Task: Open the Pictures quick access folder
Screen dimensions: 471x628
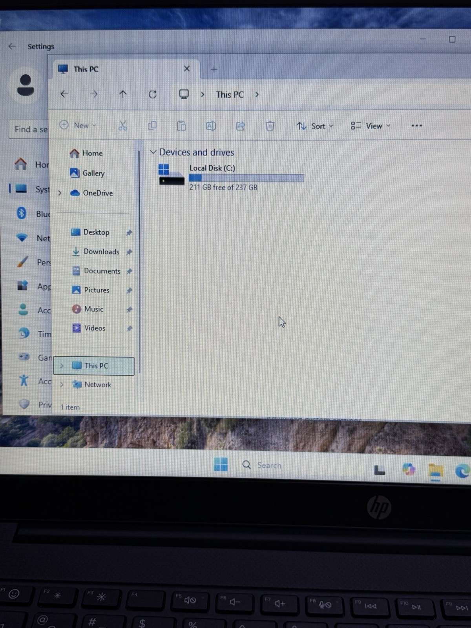Action: point(90,290)
